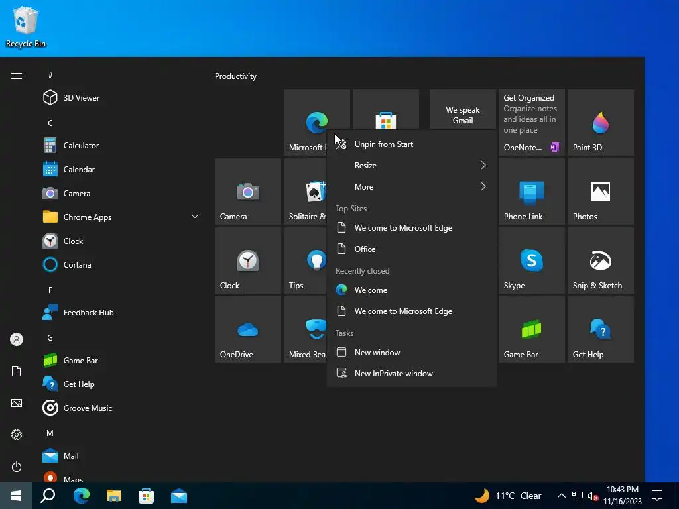Open the user account icon in Start sidebar

point(17,339)
